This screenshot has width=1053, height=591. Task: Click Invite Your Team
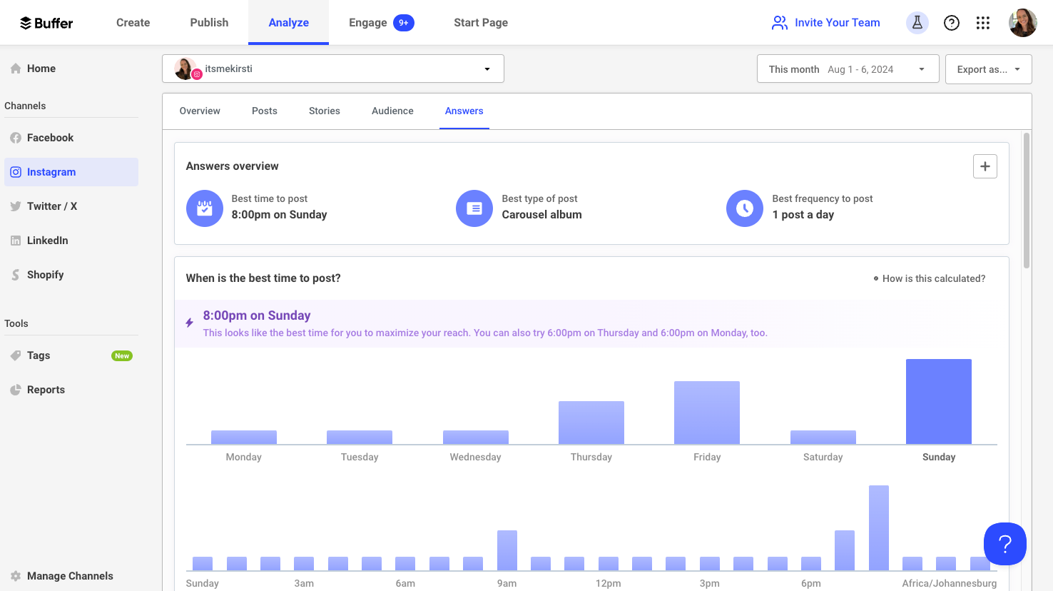pyautogui.click(x=825, y=22)
